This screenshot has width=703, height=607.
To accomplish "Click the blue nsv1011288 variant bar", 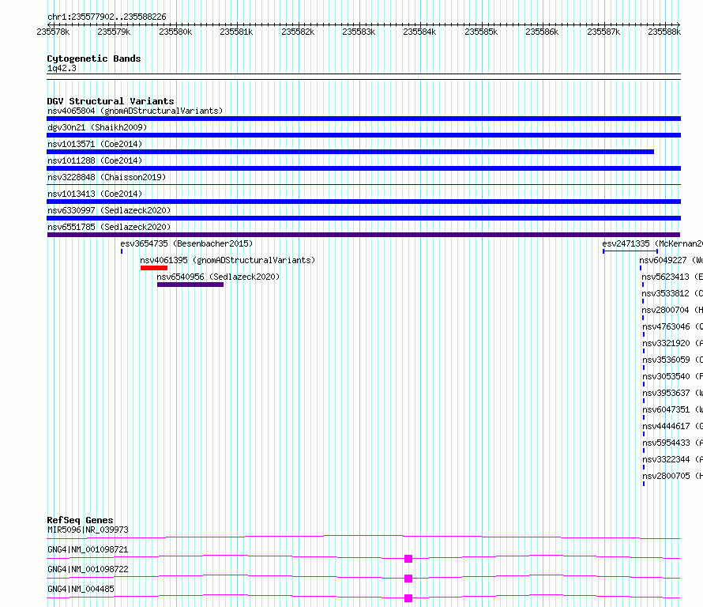I will coord(363,168).
